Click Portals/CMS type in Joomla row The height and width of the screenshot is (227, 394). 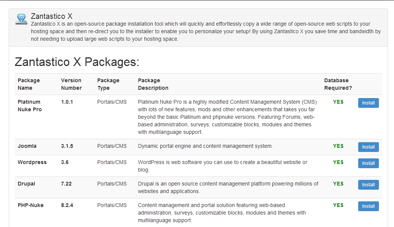pyautogui.click(x=112, y=146)
